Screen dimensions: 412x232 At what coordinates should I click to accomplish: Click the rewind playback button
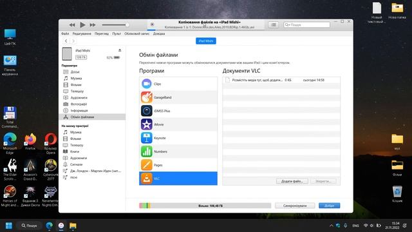72,24
